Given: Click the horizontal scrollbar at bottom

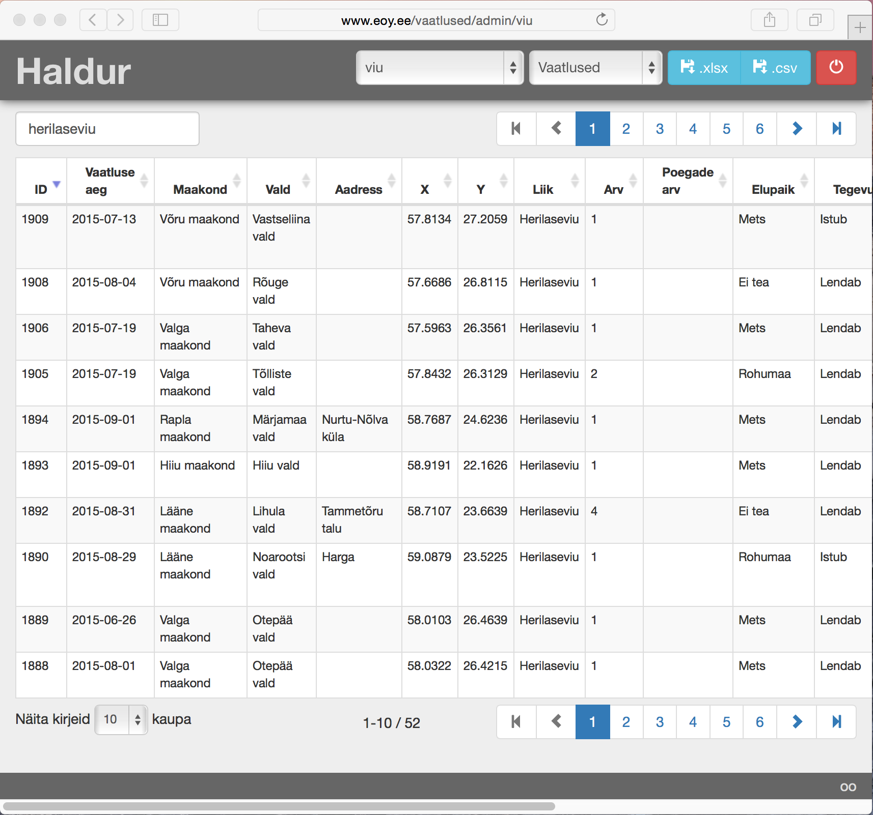Looking at the screenshot, I should tap(279, 806).
